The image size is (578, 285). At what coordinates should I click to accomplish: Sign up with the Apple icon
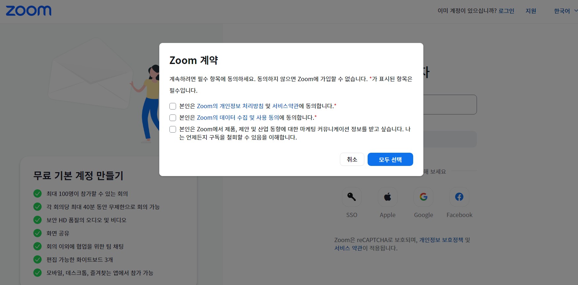tap(388, 197)
